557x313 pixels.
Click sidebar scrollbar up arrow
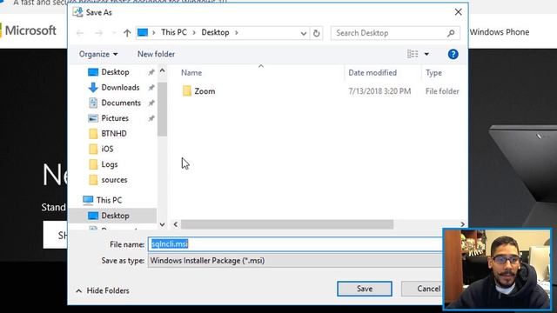tap(163, 70)
